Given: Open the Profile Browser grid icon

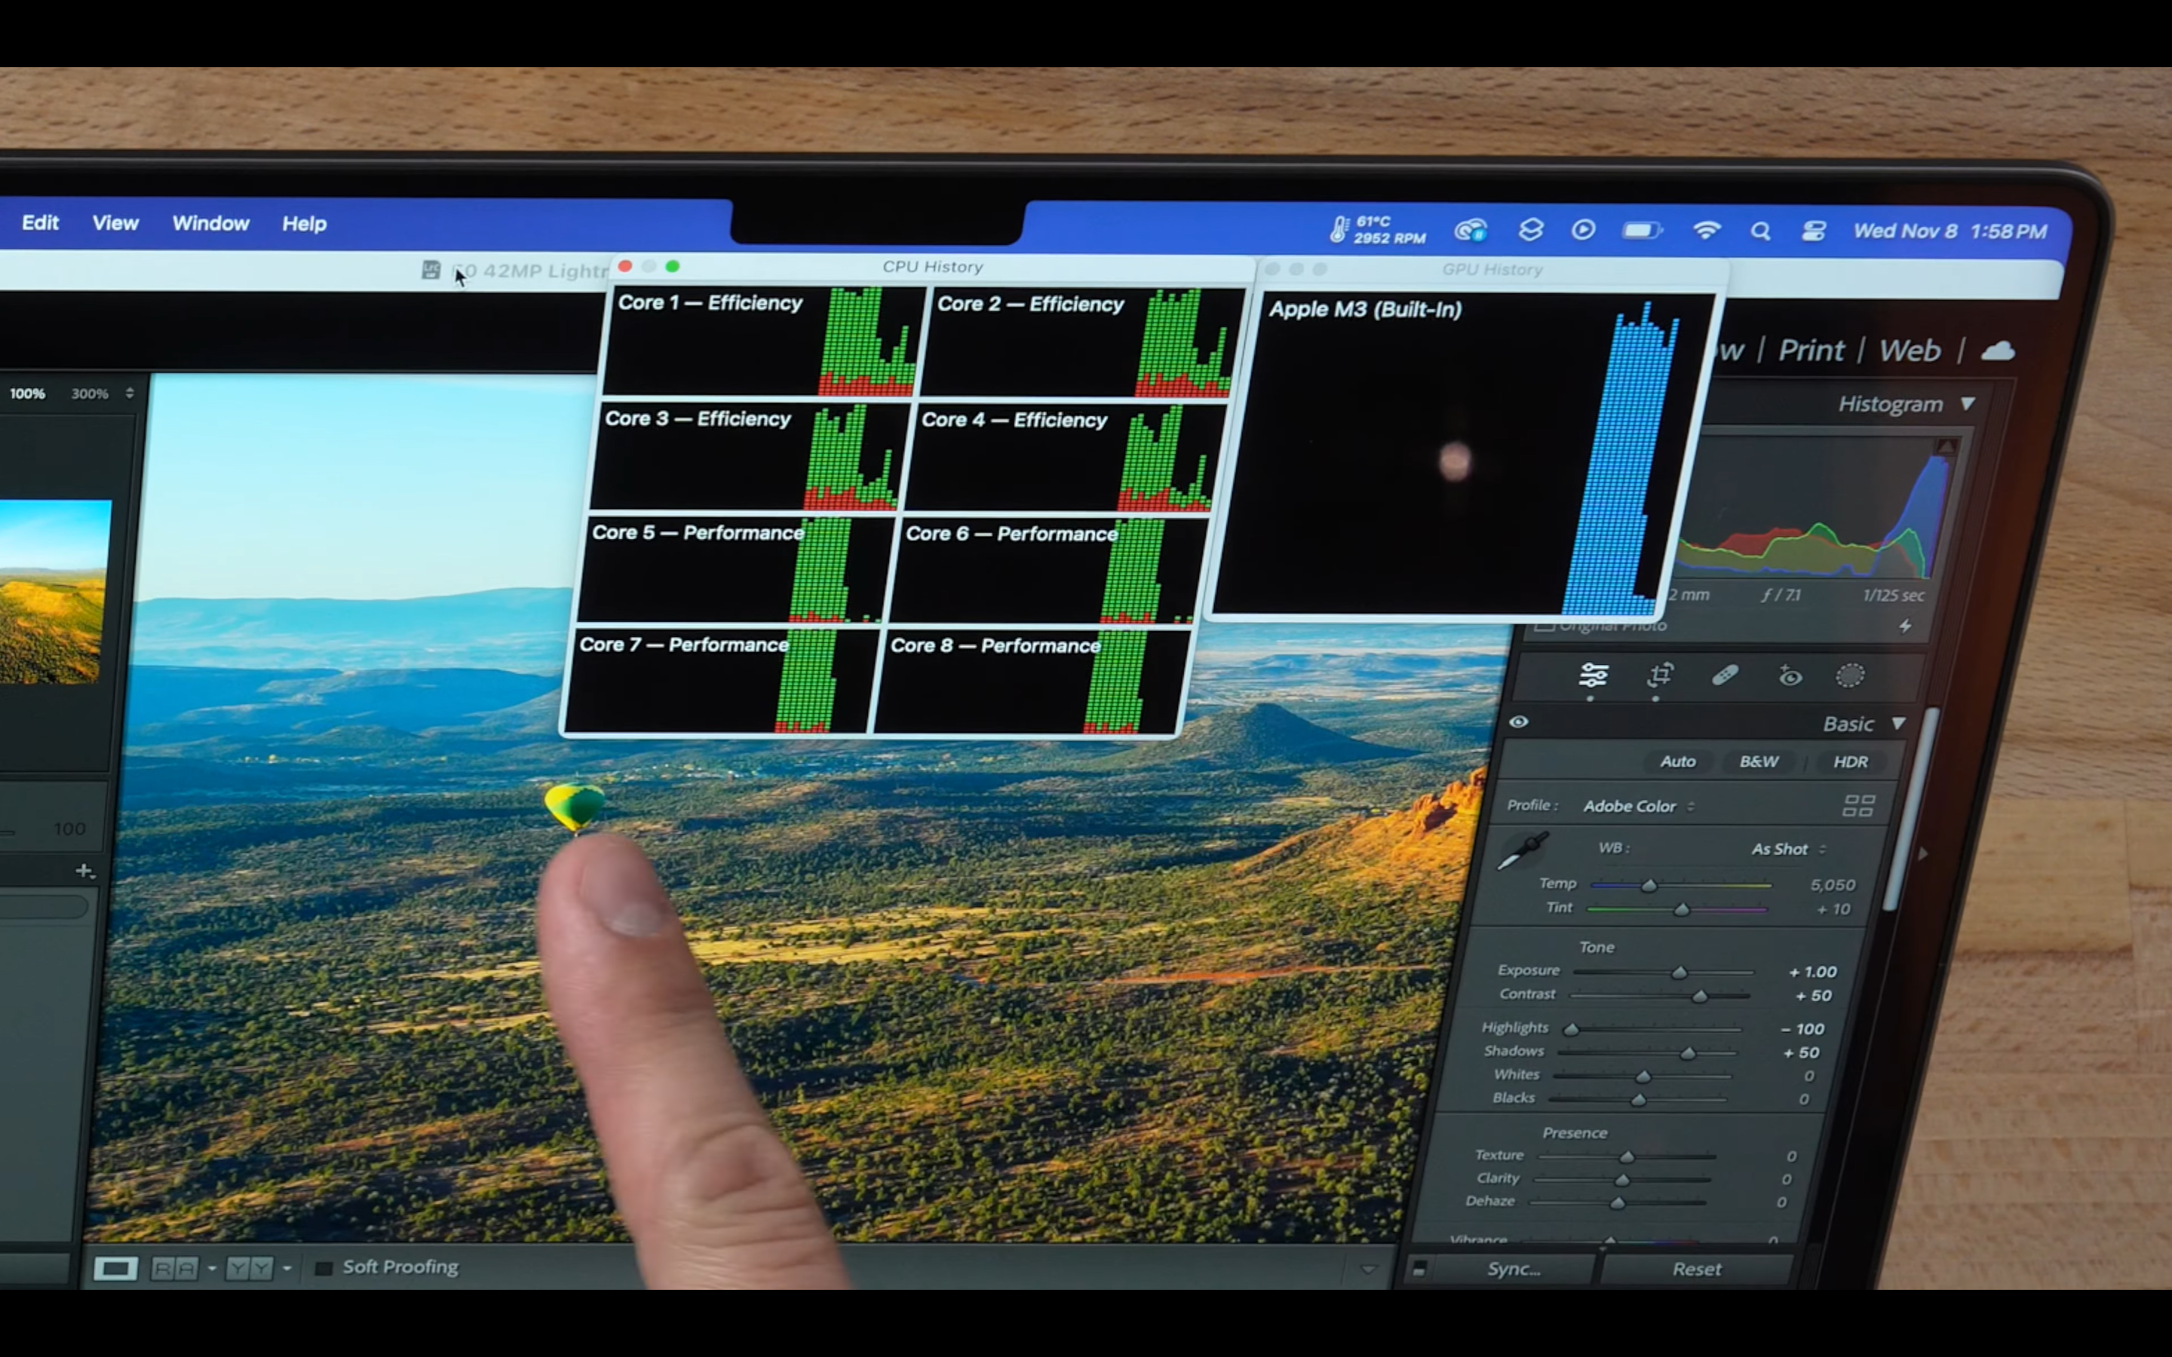Looking at the screenshot, I should (x=1858, y=806).
